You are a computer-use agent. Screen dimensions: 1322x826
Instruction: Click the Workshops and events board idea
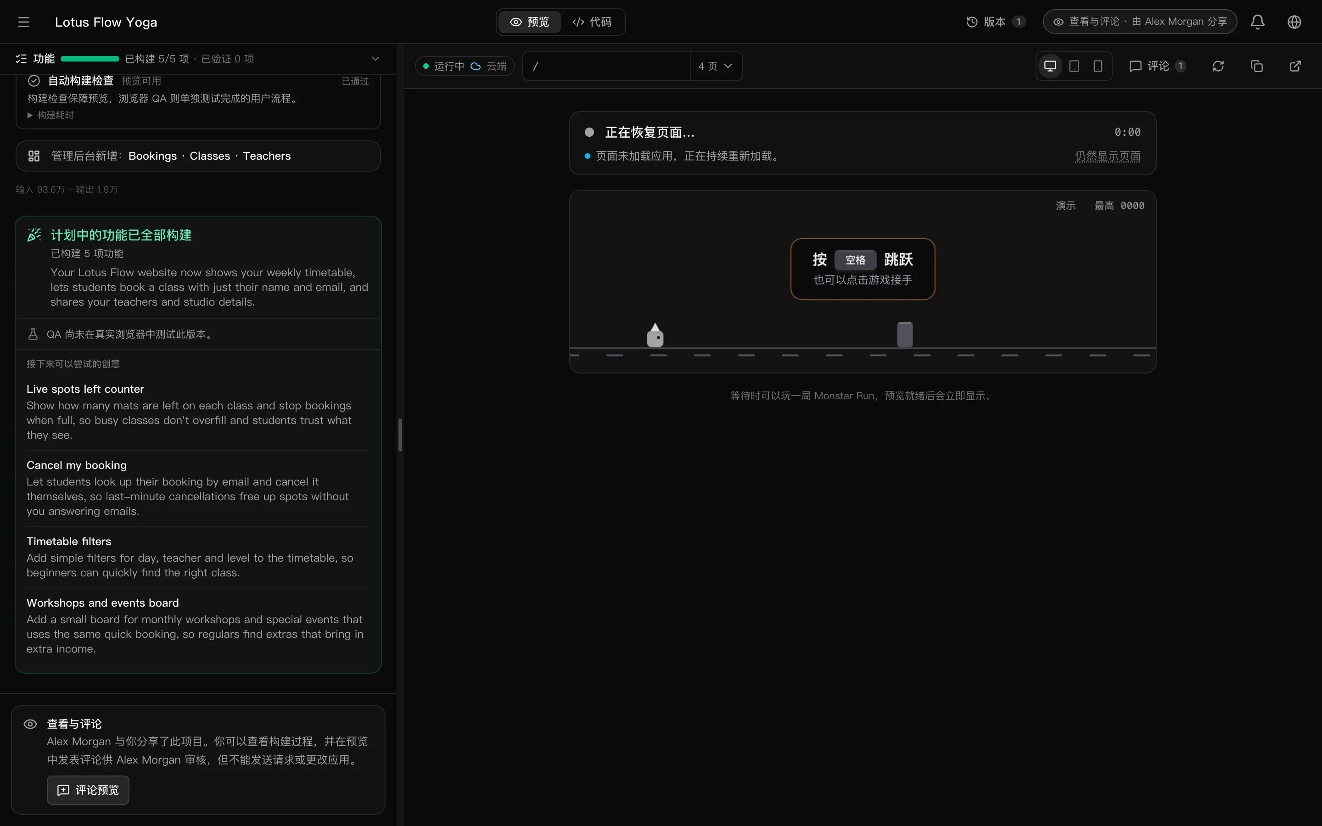point(198,625)
